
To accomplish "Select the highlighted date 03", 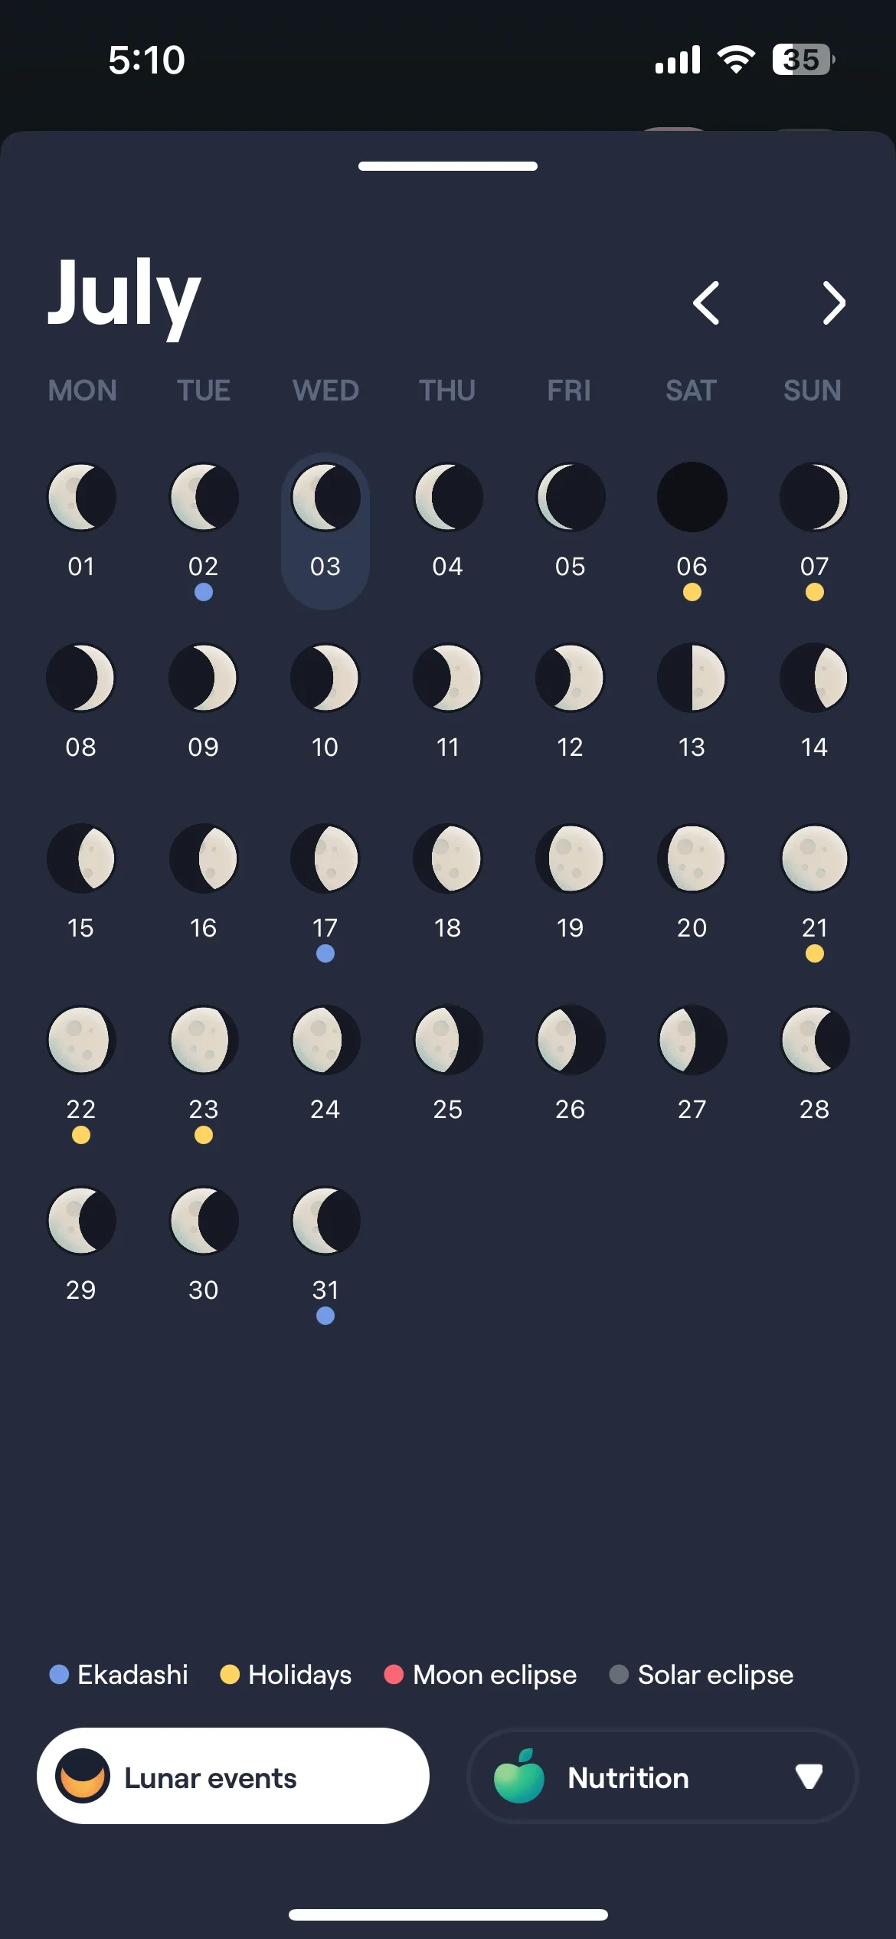I will [x=325, y=531].
